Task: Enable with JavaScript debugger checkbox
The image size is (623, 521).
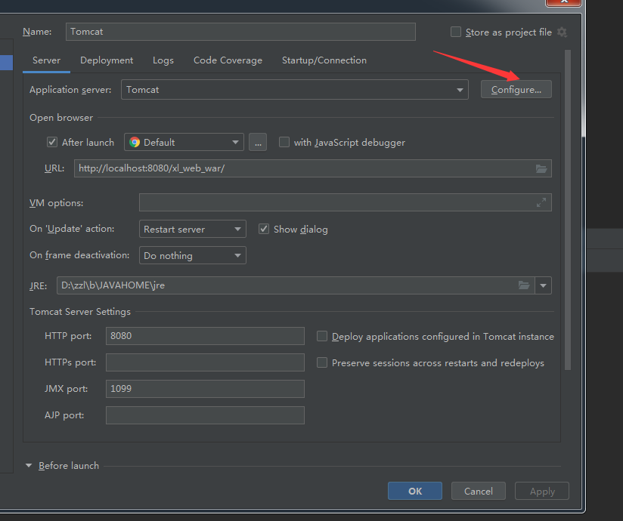Action: point(284,142)
